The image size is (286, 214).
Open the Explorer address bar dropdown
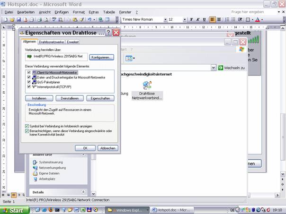pyautogui.click(x=214, y=68)
